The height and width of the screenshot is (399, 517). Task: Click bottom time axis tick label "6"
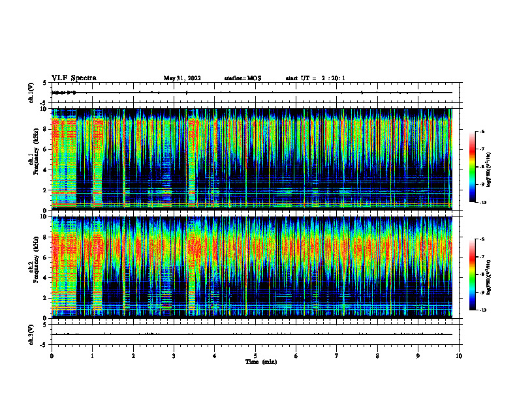pyautogui.click(x=296, y=356)
